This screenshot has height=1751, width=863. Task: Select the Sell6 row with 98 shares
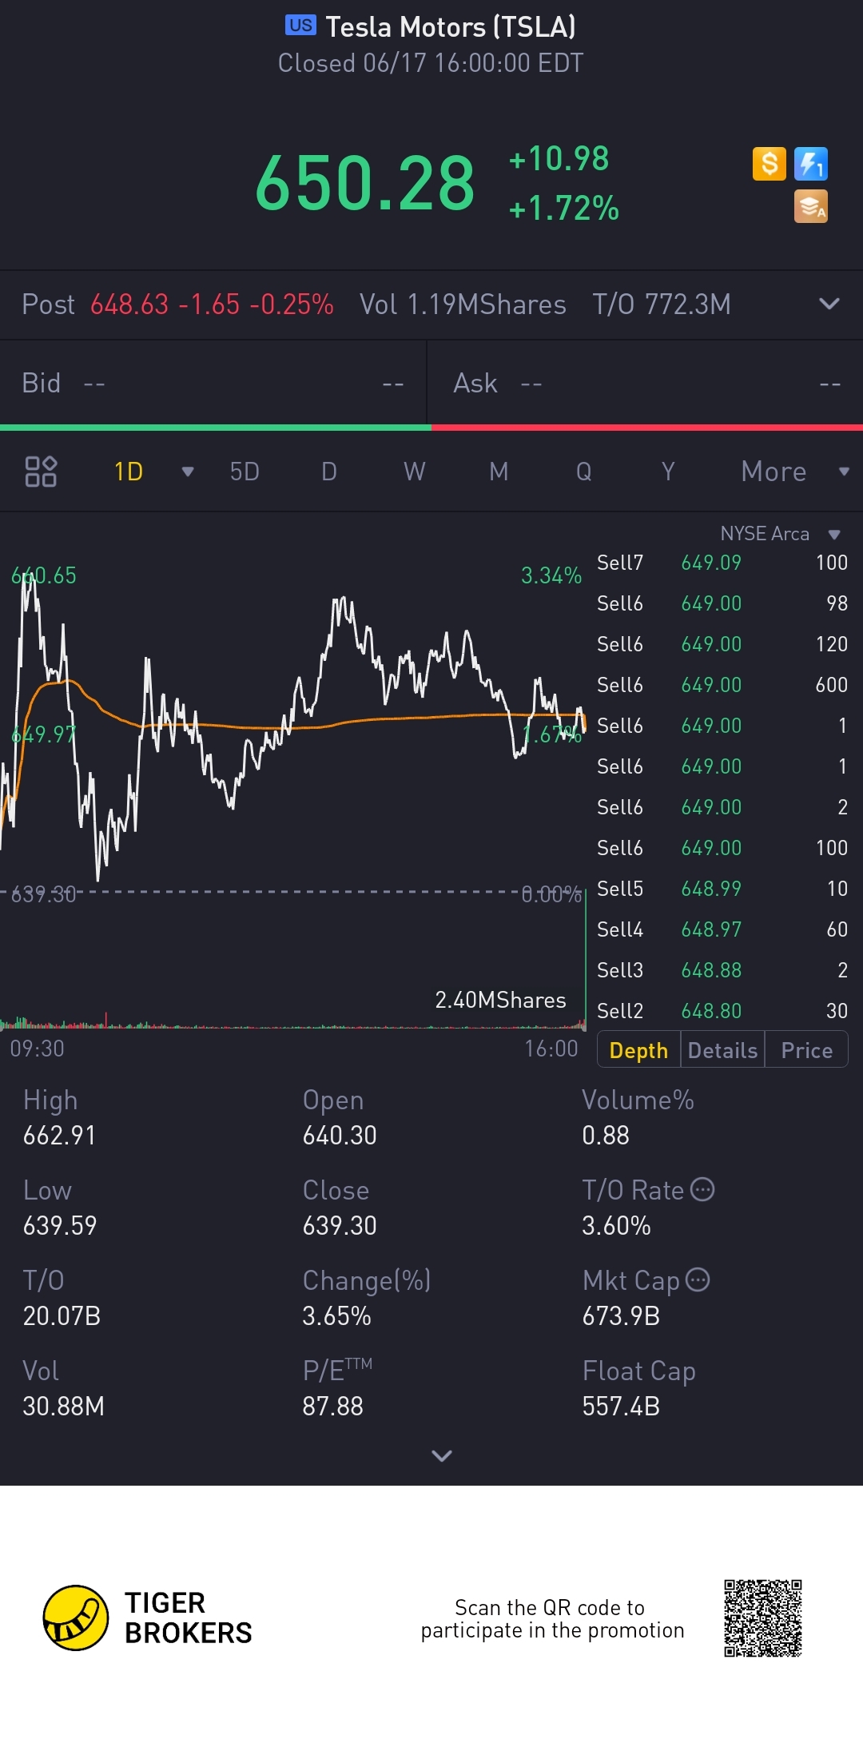coord(722,603)
